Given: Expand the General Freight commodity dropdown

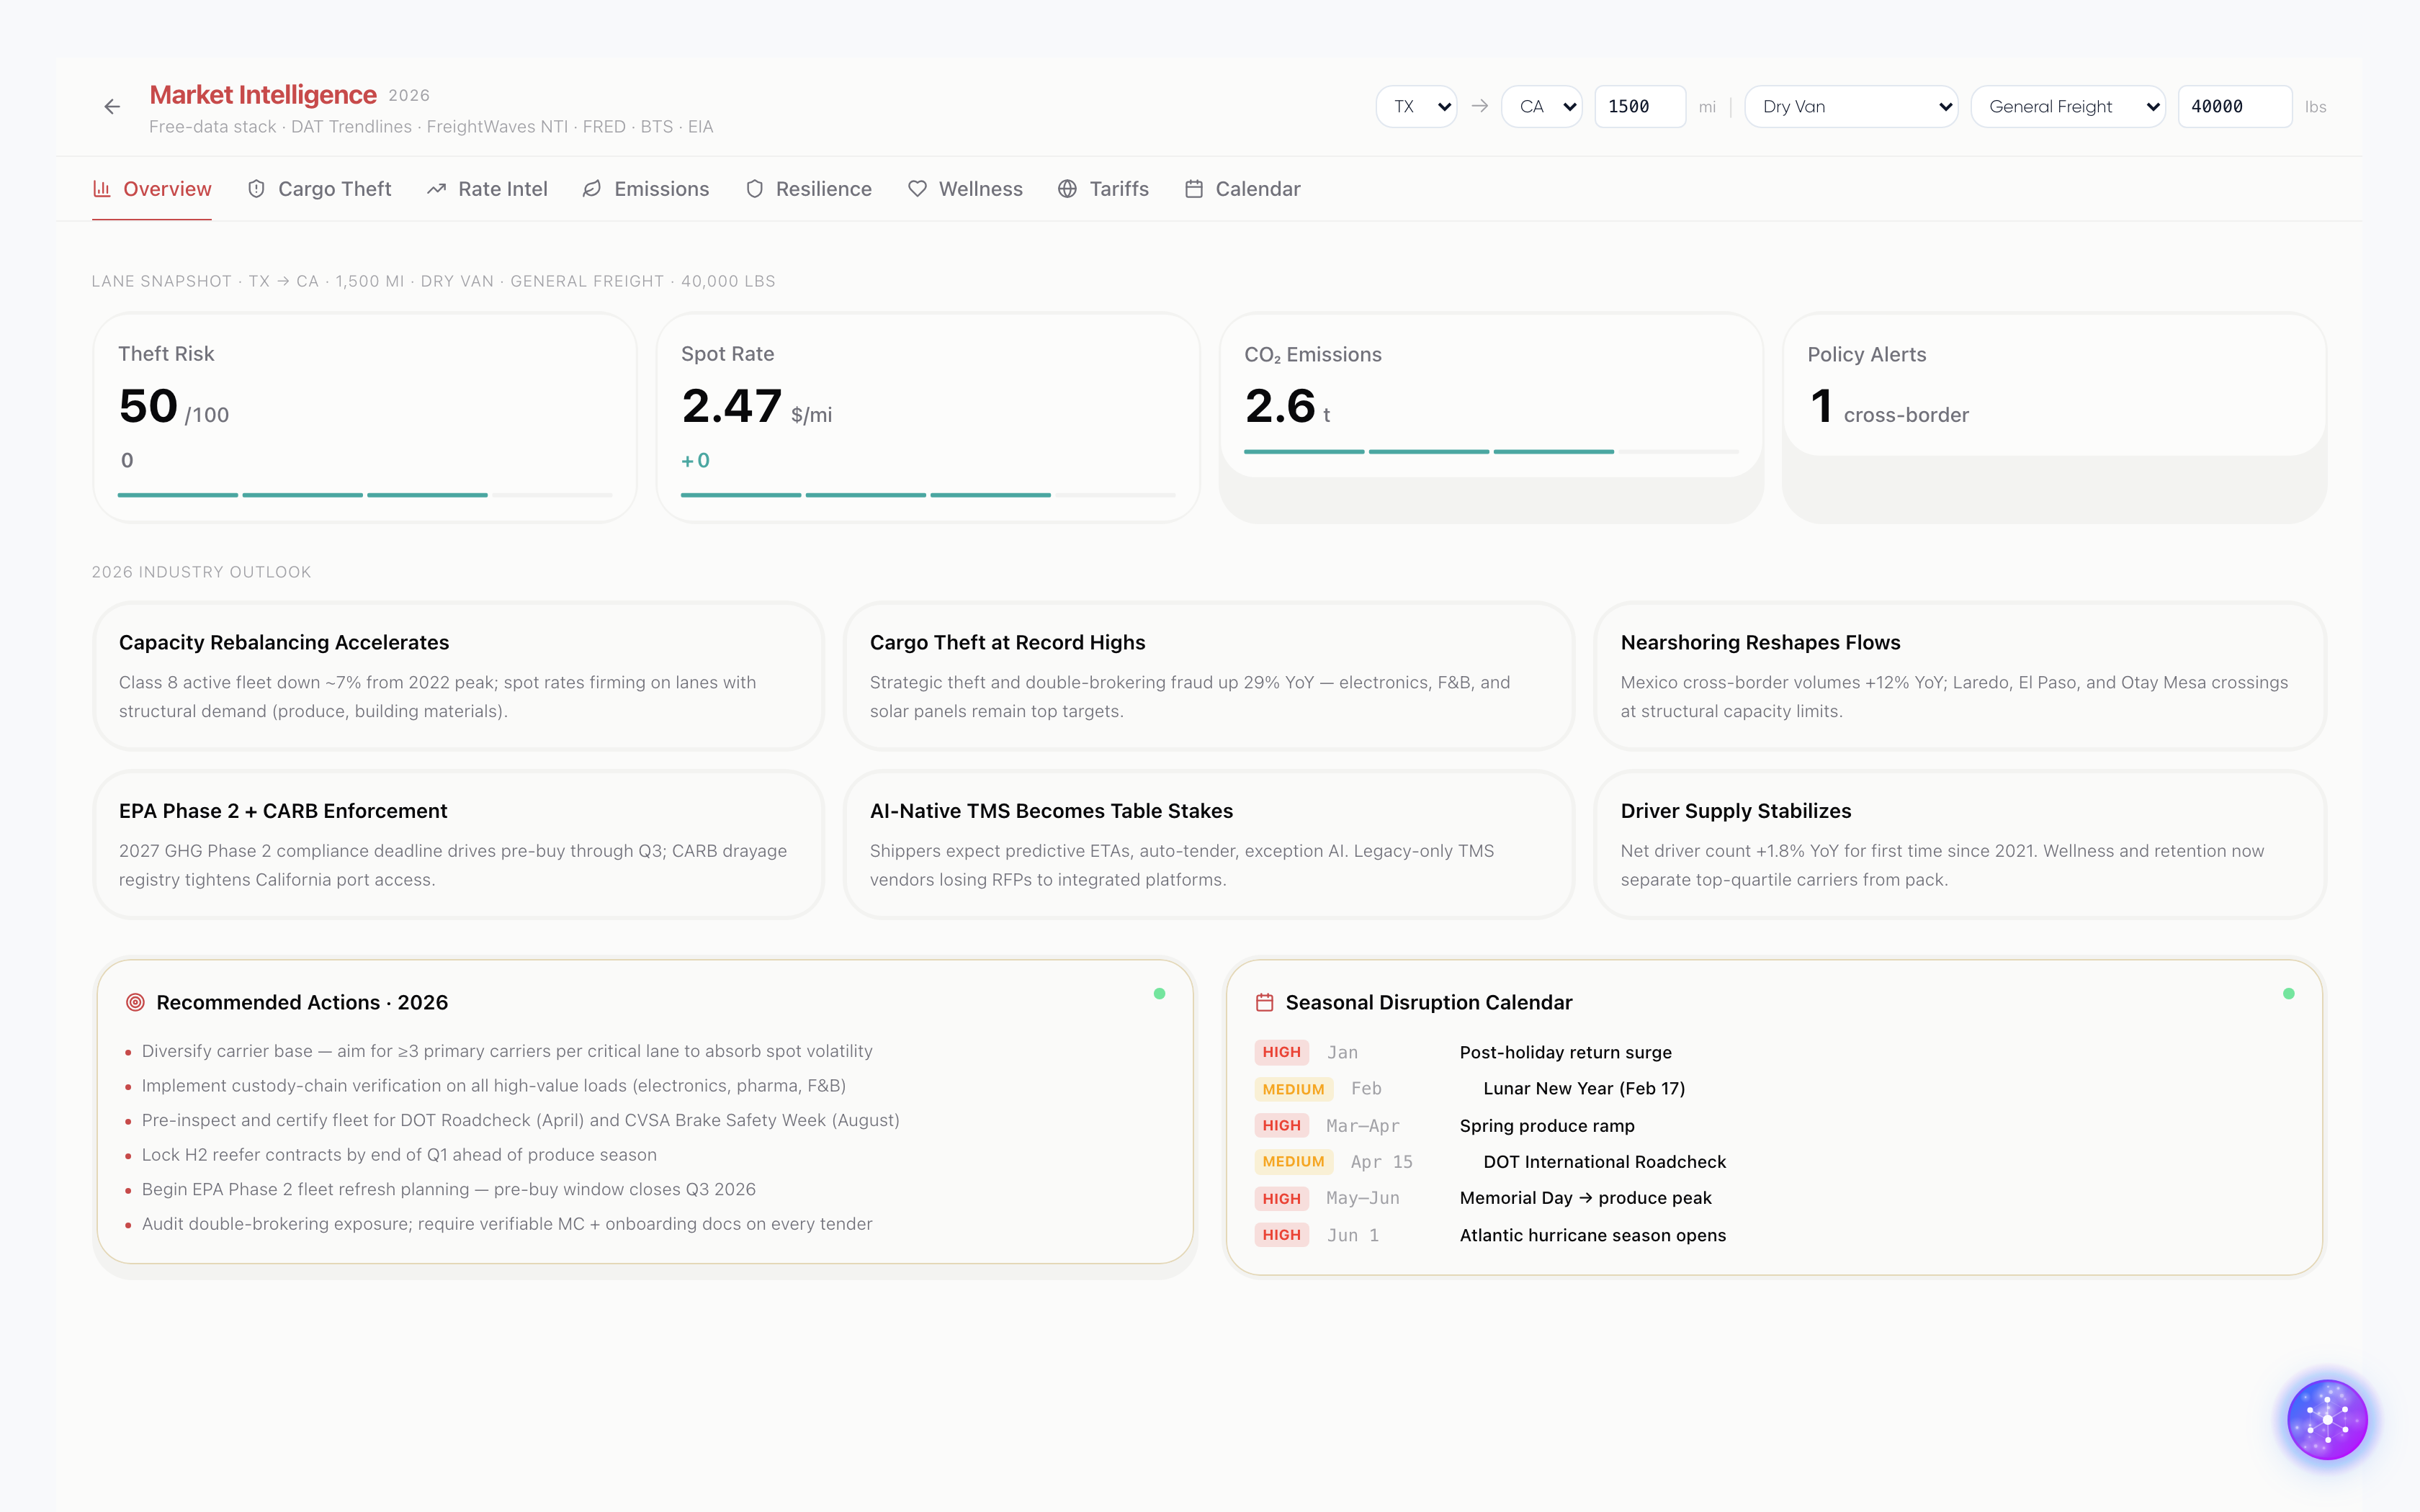Looking at the screenshot, I should pos(2067,107).
